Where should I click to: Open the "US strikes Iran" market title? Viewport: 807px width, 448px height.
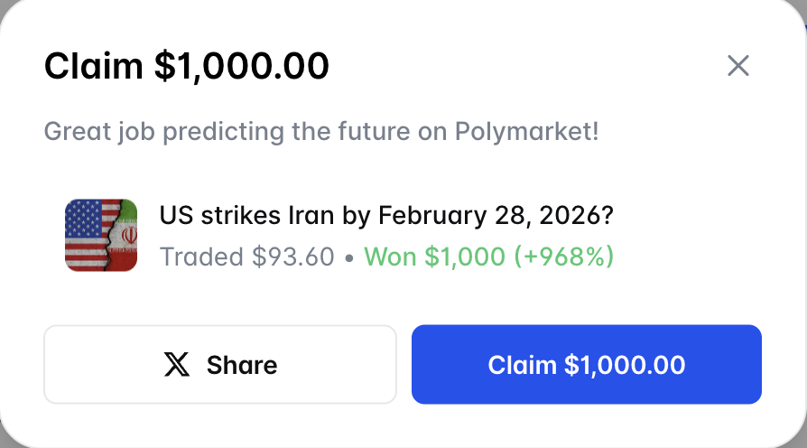pyautogui.click(x=388, y=216)
